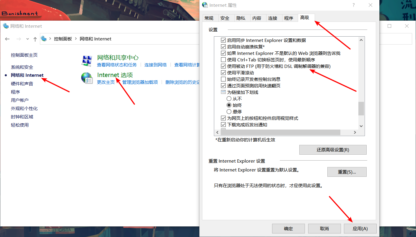Click the Back arrow in Control Panel window
The width and height of the screenshot is (416, 237).
click(7, 39)
